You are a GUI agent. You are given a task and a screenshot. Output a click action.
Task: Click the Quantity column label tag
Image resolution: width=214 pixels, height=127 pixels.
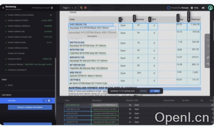click(134, 18)
